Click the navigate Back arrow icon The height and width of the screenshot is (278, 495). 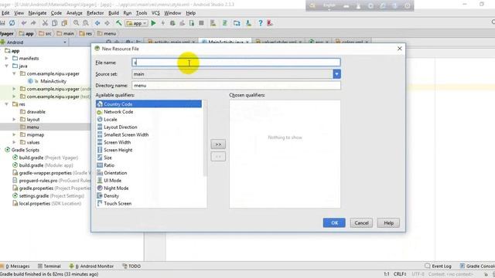(x=97, y=23)
